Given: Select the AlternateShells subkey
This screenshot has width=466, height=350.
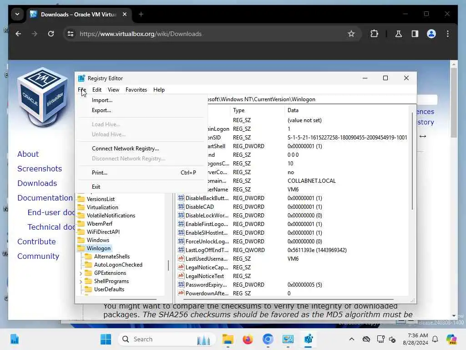Looking at the screenshot, I should point(112,257).
